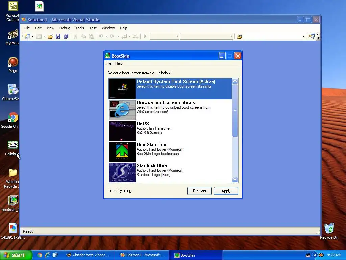
Task: Open the Redo history dropdown arrow
Action: coord(118,36)
